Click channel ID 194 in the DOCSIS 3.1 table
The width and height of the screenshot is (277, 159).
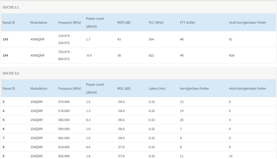(x=5, y=55)
